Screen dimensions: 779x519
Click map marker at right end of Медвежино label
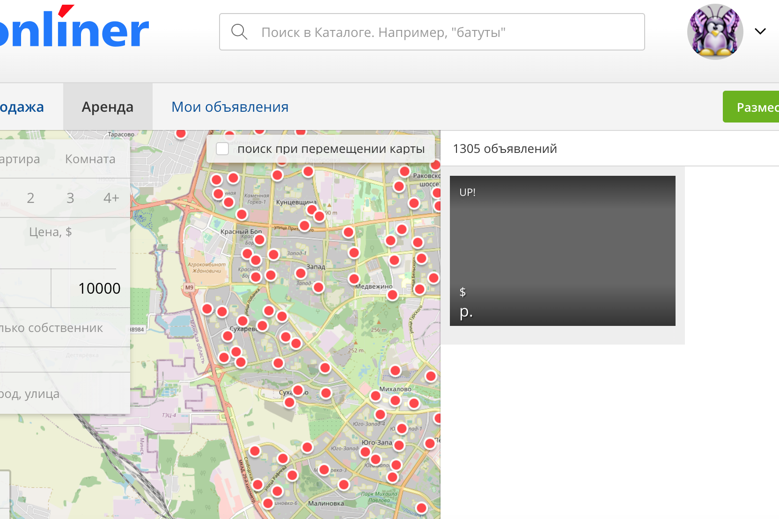pos(392,295)
